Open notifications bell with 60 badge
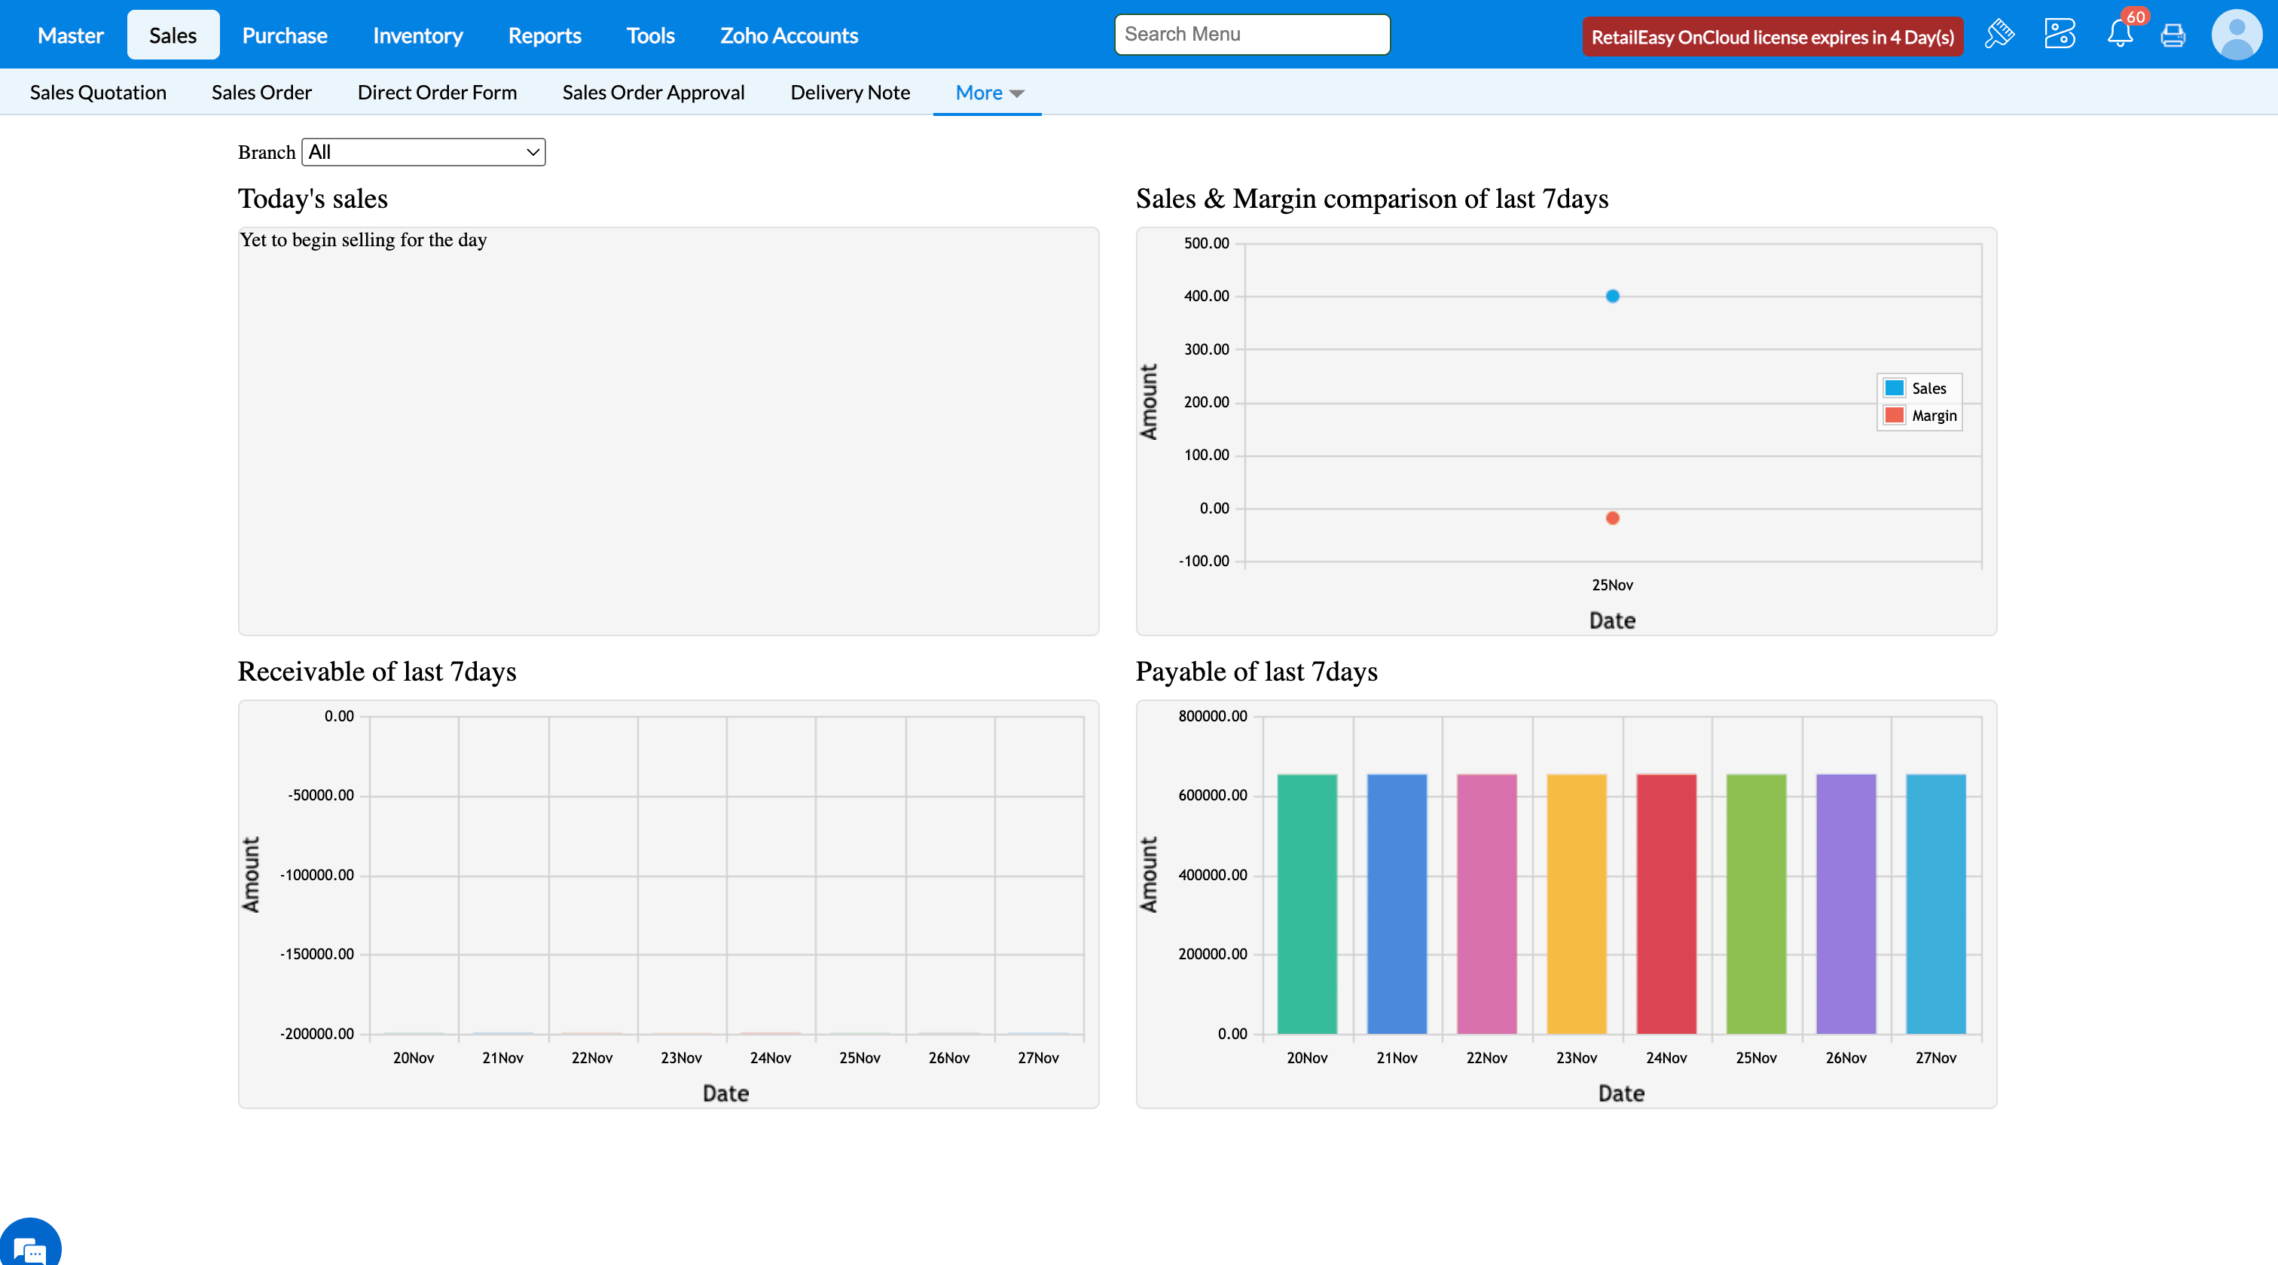Screen dimensions: 2278x1265 pyautogui.click(x=2120, y=35)
